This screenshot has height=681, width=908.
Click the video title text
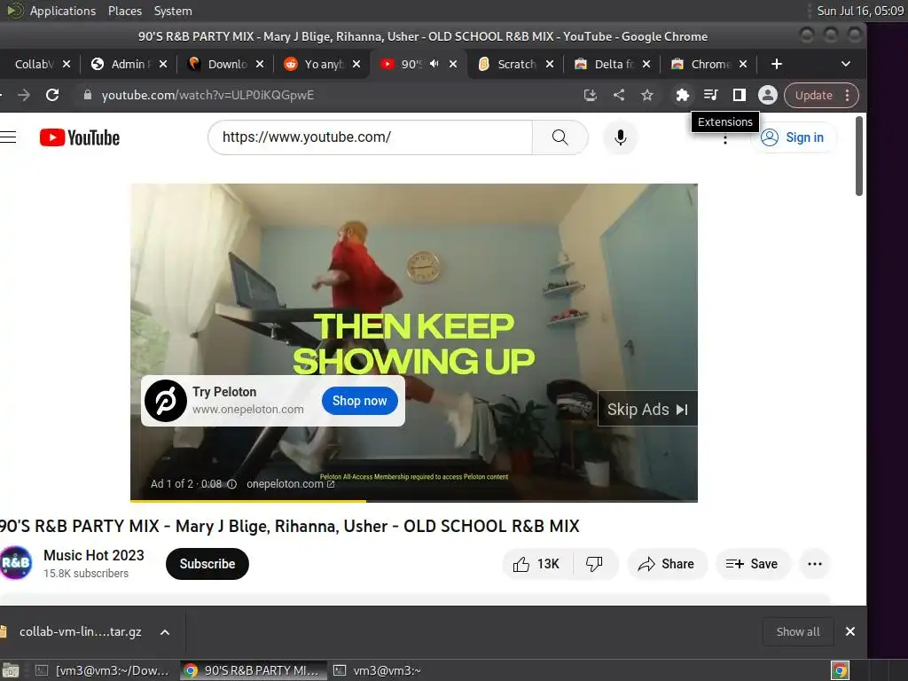point(290,526)
